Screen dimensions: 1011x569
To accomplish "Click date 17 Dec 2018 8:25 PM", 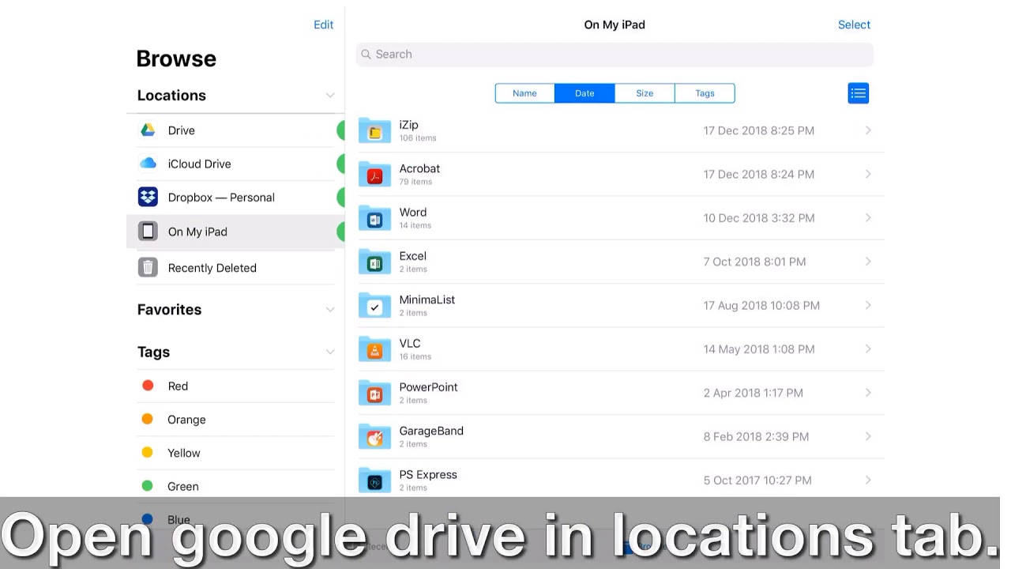I will coord(758,130).
